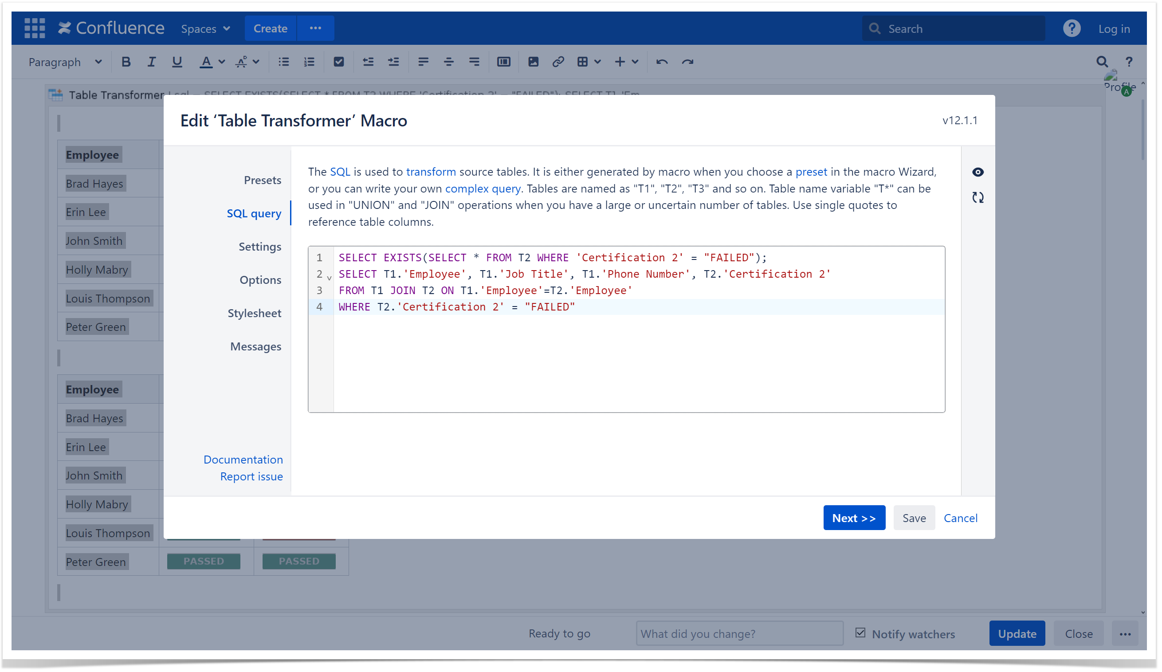Toggle the Notify watchers checkbox

pos(860,633)
